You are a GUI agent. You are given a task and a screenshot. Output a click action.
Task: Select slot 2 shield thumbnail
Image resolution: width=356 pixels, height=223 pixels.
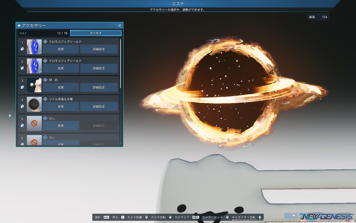pos(34,66)
